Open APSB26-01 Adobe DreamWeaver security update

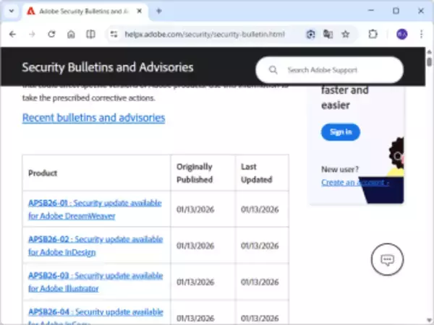95,209
